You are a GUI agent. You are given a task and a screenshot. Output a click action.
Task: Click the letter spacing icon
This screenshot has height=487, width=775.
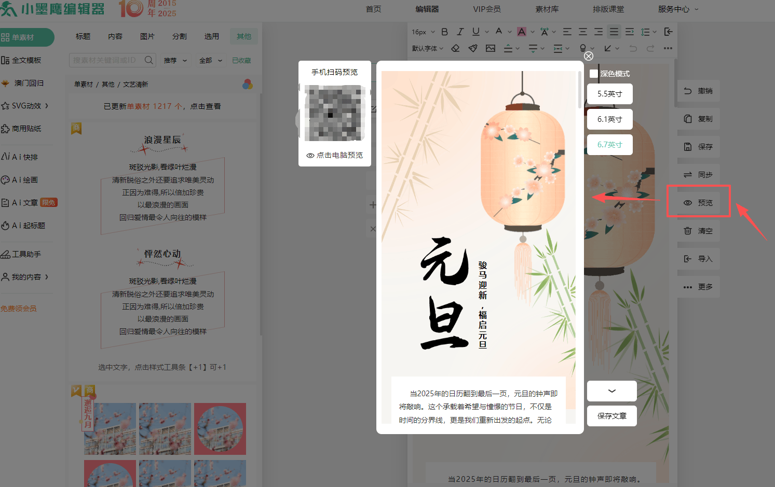545,32
